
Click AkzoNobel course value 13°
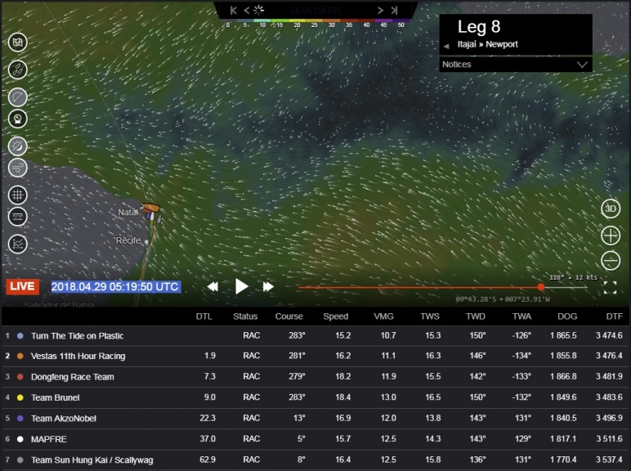(x=299, y=418)
